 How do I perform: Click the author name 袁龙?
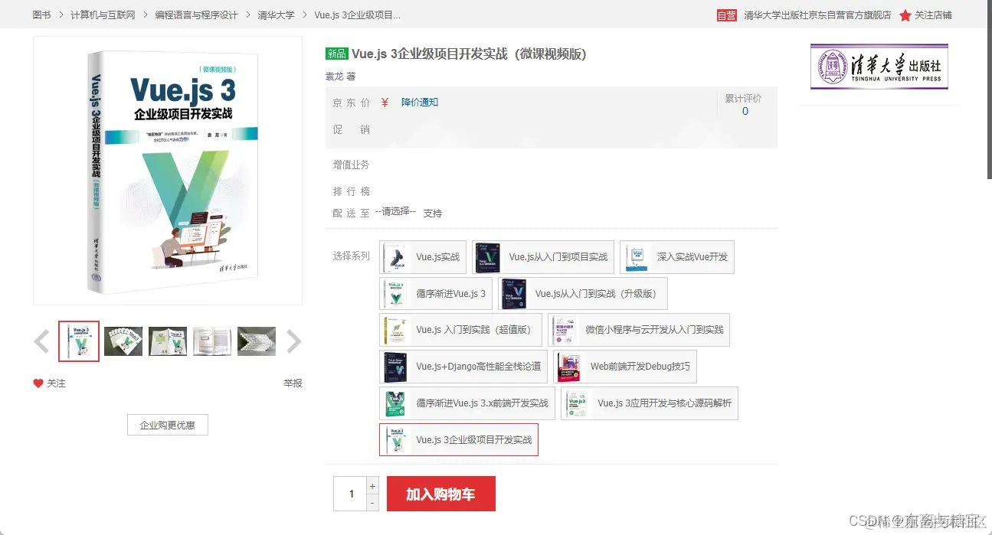335,76
